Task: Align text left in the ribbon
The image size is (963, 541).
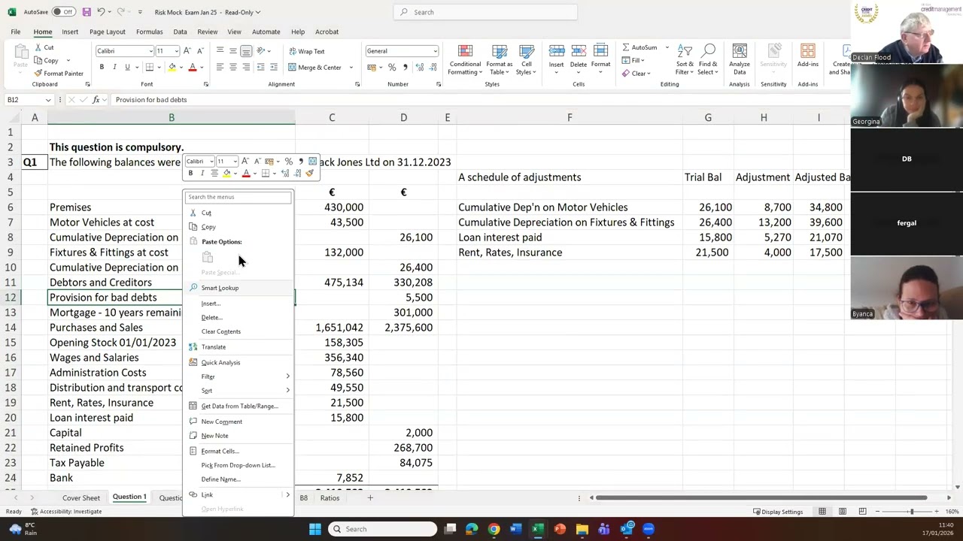Action: tap(220, 67)
